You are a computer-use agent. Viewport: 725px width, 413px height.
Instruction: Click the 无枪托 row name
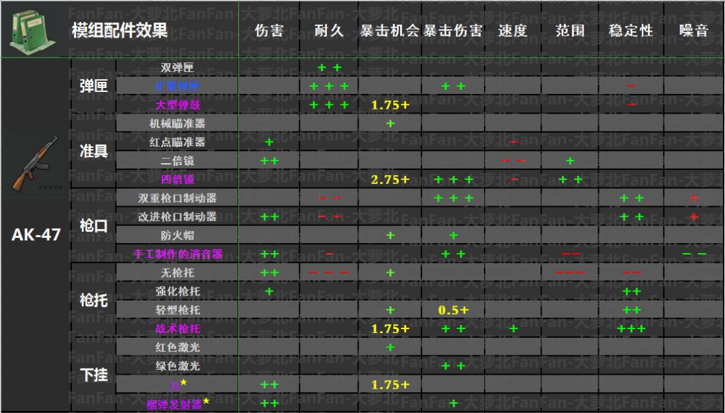(177, 273)
